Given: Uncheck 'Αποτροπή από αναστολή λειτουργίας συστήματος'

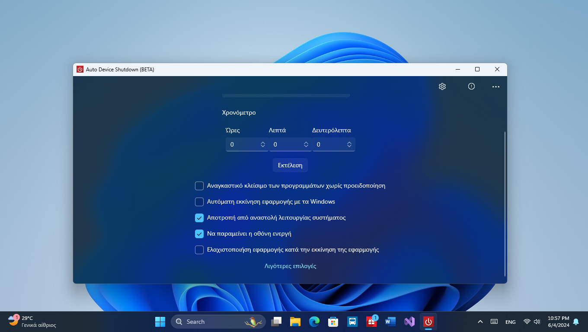Looking at the screenshot, I should click(199, 218).
